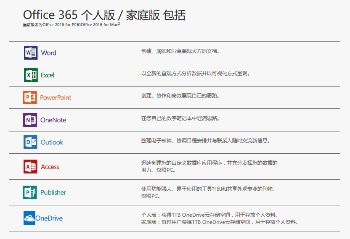
Task: Open the OneDrive name label
Action: [x=49, y=218]
